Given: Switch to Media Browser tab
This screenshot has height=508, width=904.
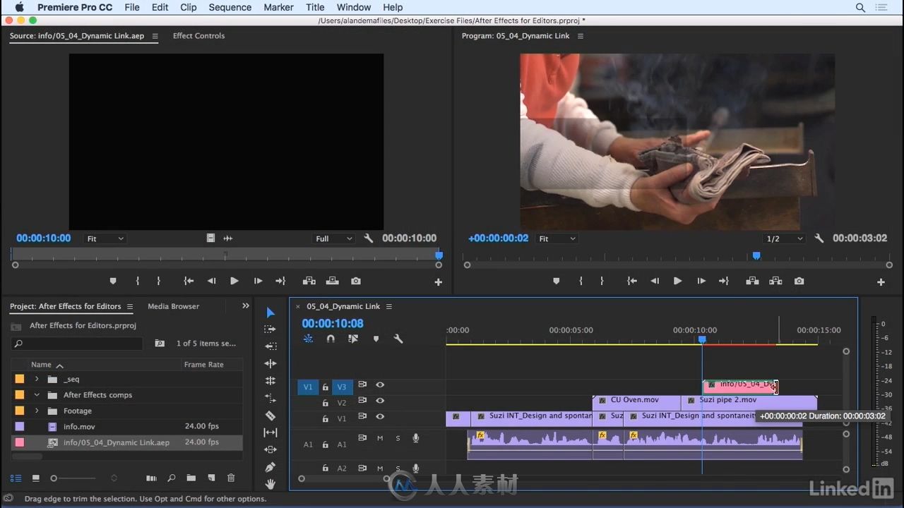Looking at the screenshot, I should tap(173, 306).
